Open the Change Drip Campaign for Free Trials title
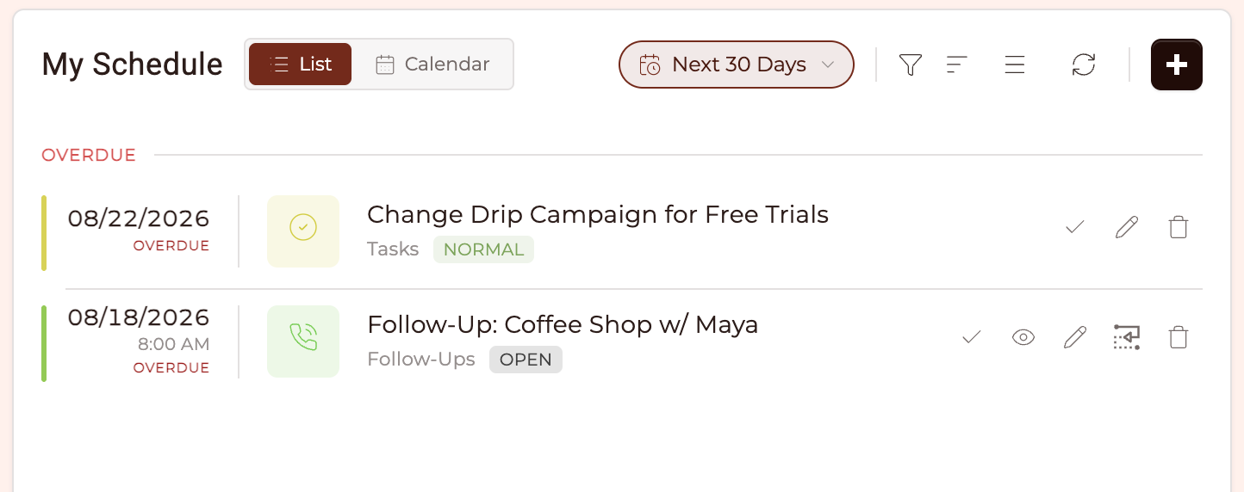This screenshot has width=1244, height=492. [598, 214]
